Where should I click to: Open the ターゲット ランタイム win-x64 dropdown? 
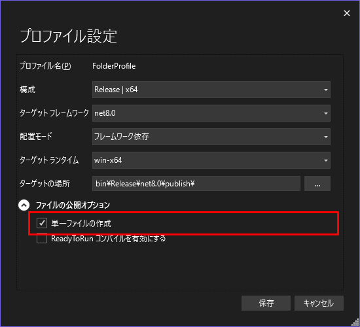coord(211,160)
